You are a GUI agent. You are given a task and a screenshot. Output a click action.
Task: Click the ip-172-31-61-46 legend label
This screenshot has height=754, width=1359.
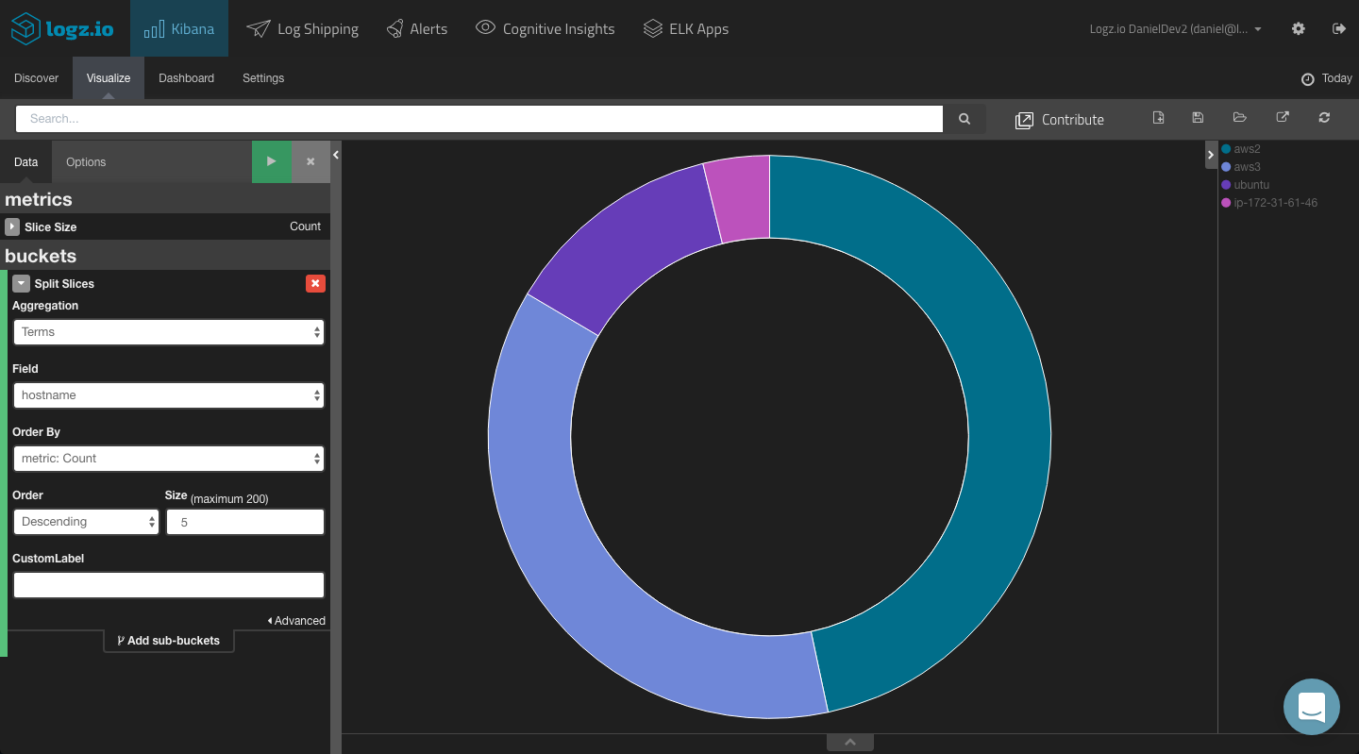(1276, 203)
